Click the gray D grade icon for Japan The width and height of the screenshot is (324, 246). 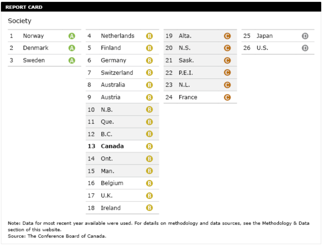(305, 36)
